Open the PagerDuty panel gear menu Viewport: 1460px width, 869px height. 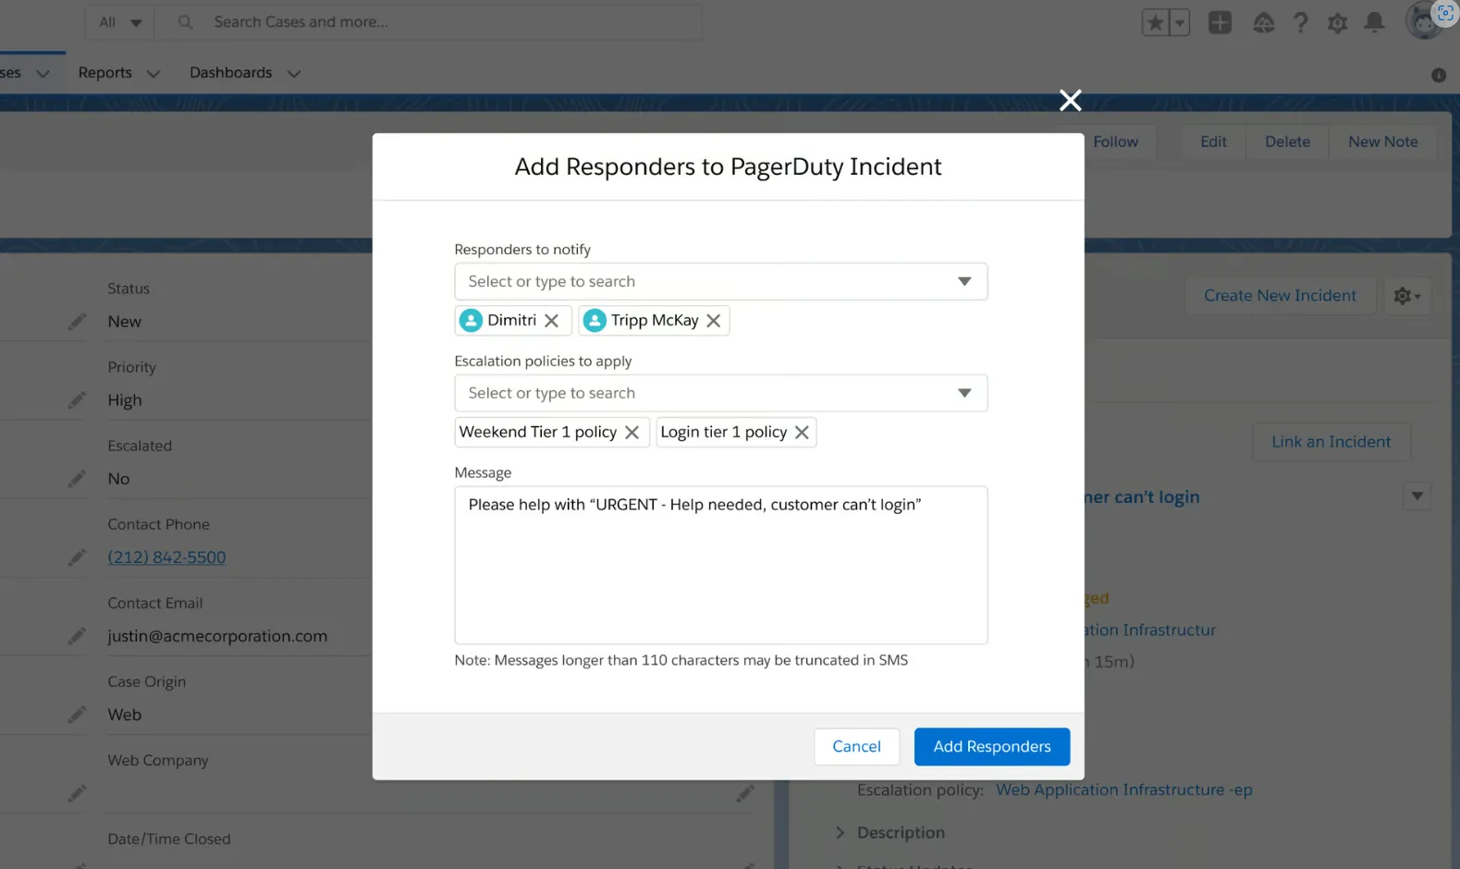point(1407,296)
